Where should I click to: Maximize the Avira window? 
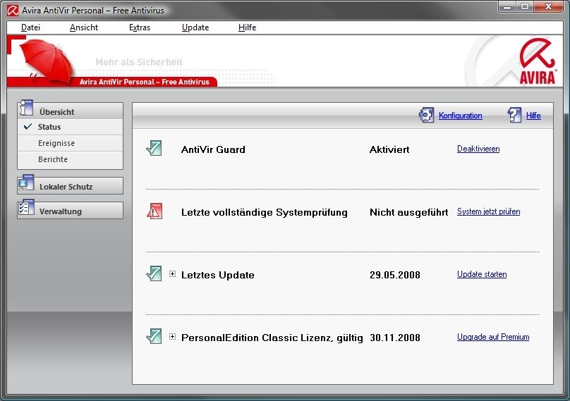[x=525, y=6]
